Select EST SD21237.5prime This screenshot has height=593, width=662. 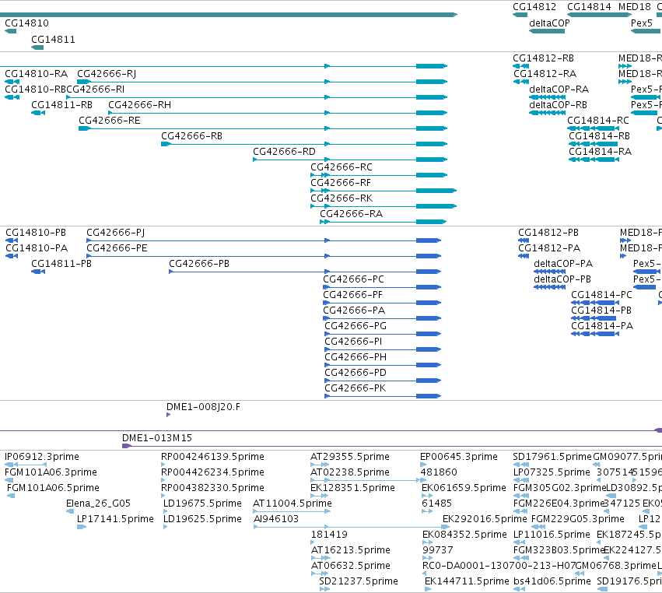(x=359, y=581)
